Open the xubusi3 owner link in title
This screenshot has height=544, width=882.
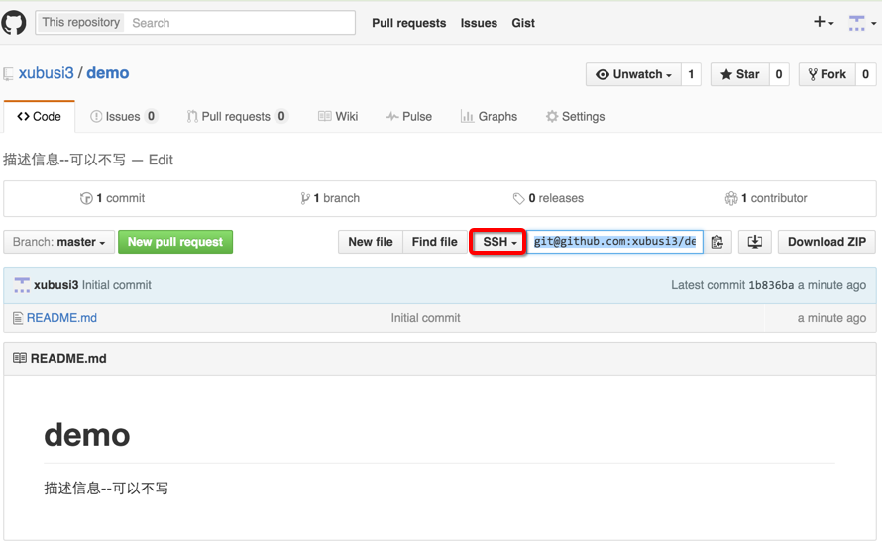(x=47, y=73)
